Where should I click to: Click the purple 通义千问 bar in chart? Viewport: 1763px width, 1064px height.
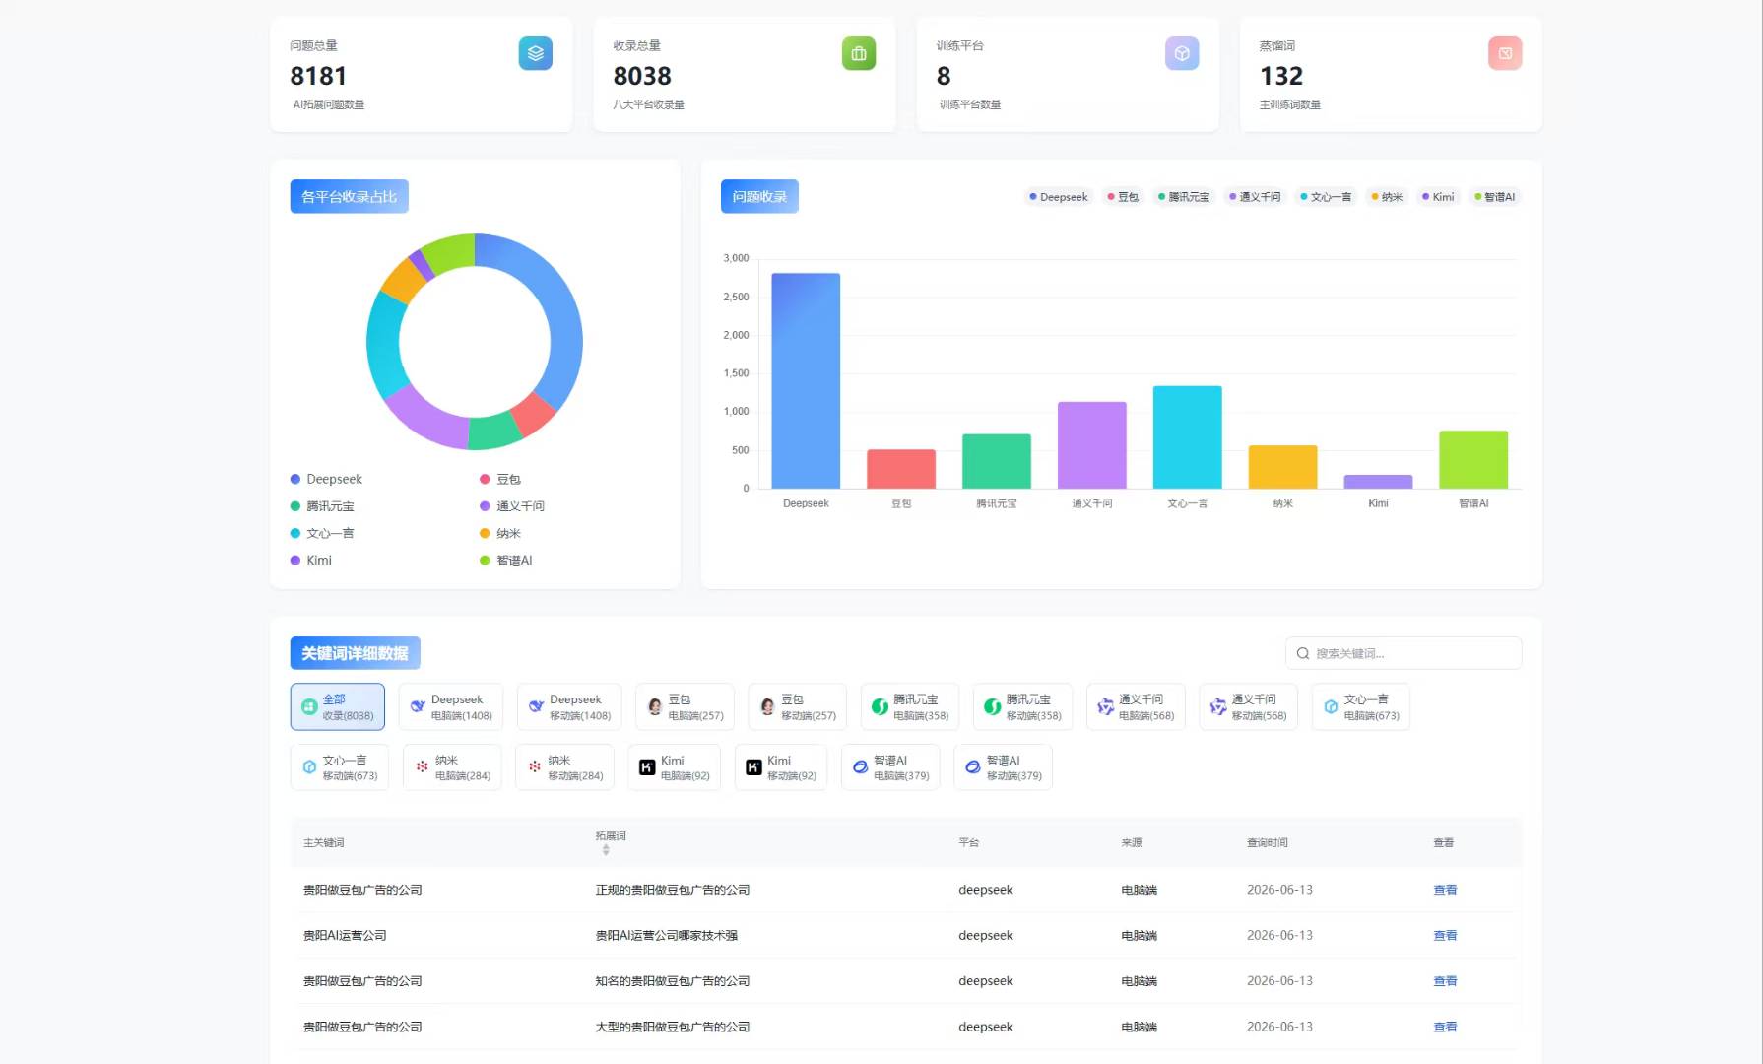pos(1091,445)
